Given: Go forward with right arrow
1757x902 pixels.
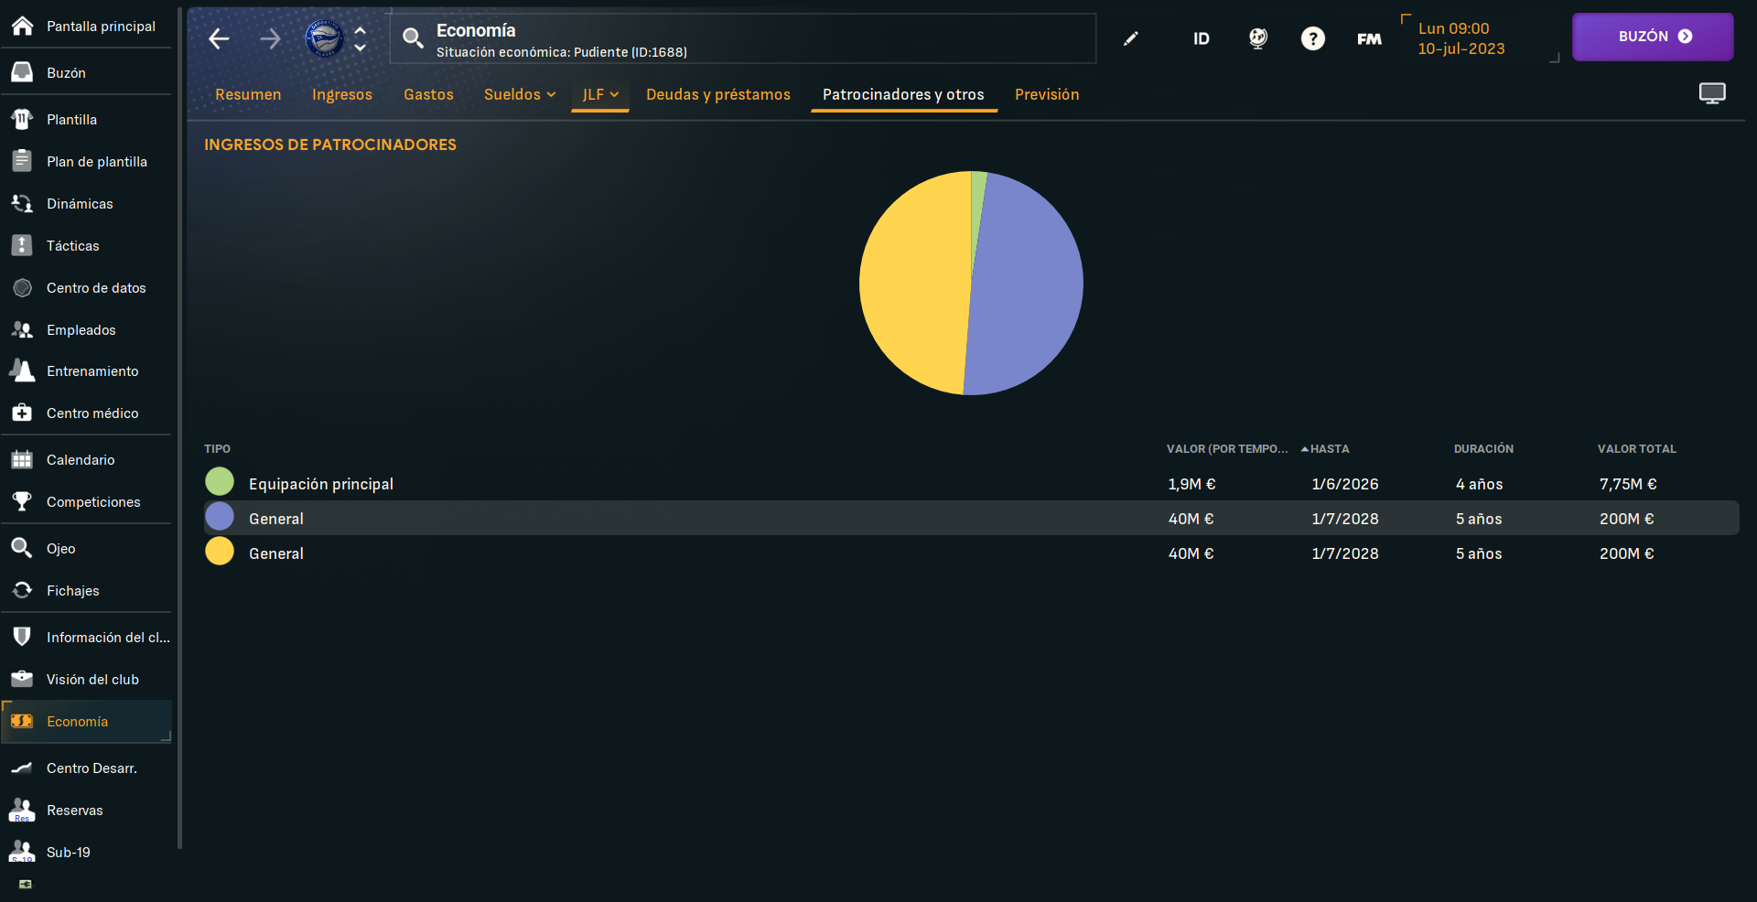Looking at the screenshot, I should pyautogui.click(x=270, y=38).
